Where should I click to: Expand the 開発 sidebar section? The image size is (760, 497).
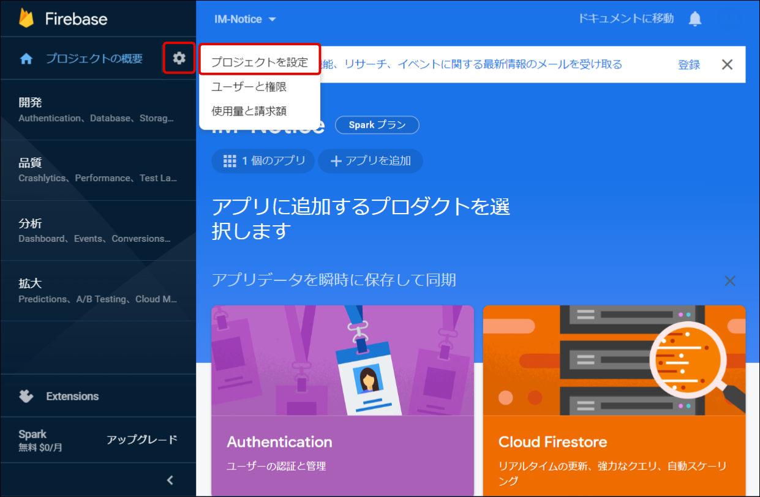(x=98, y=110)
